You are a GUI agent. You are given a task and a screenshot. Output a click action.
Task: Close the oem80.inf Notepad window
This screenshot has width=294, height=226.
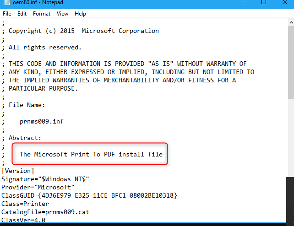coord(285,2)
